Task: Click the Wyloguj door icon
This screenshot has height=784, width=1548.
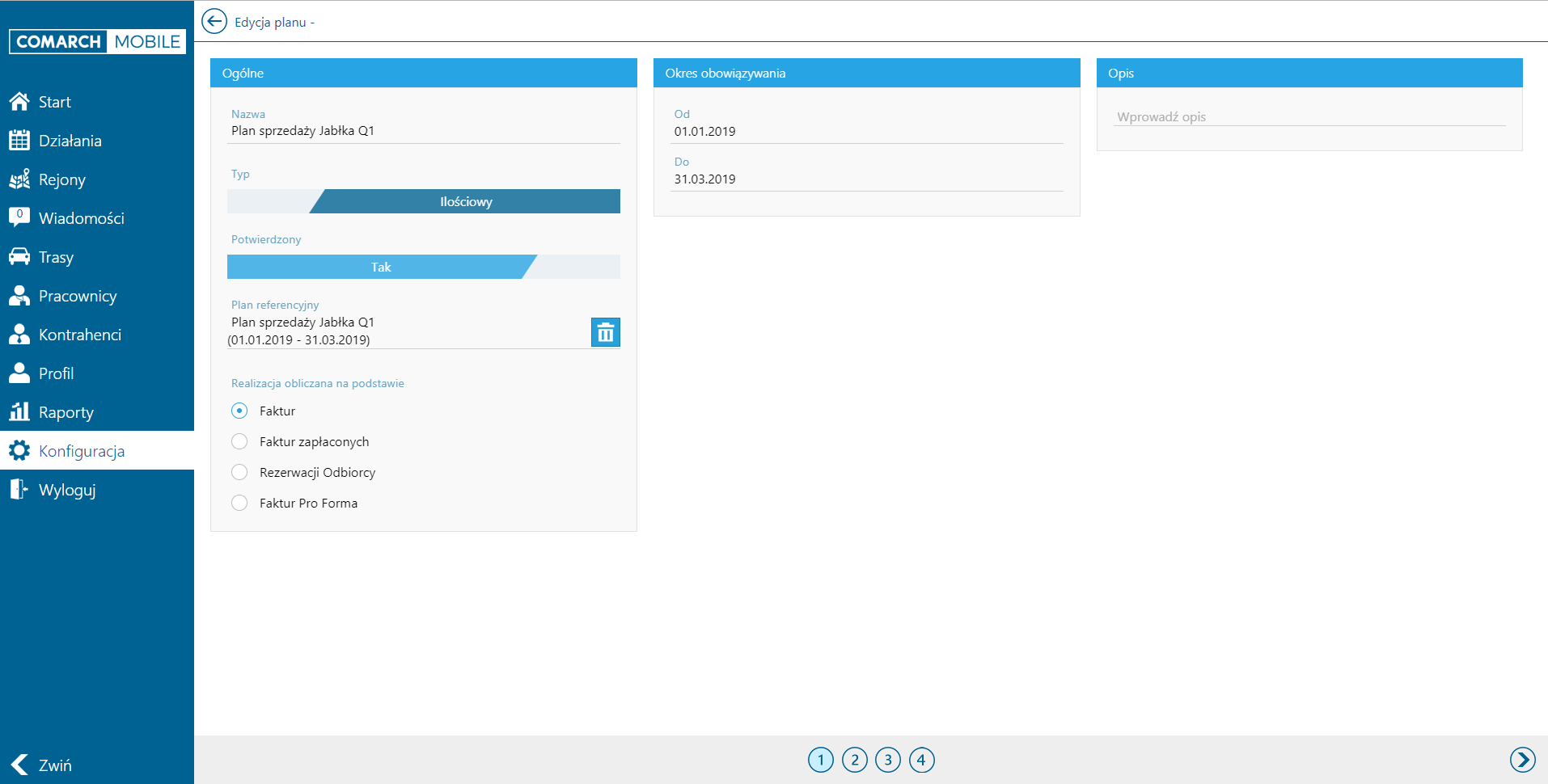Action: pyautogui.click(x=19, y=489)
